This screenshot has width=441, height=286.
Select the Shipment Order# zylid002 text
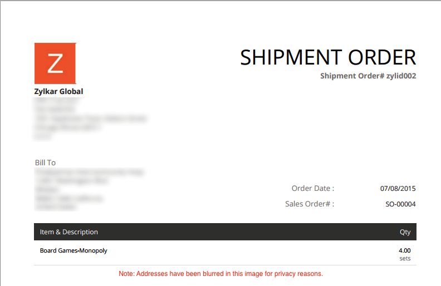pos(367,76)
